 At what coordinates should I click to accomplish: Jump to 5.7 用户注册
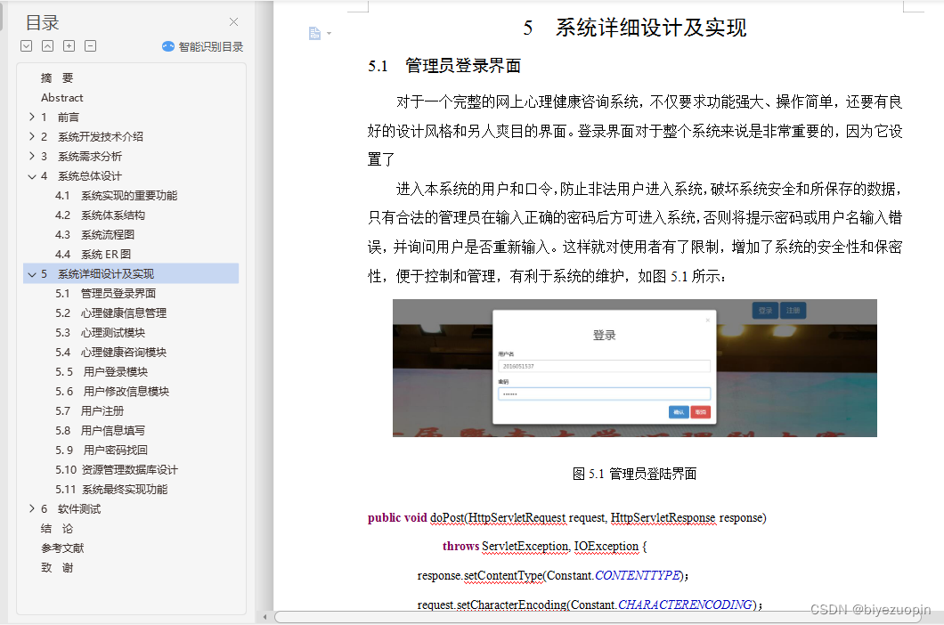[89, 410]
